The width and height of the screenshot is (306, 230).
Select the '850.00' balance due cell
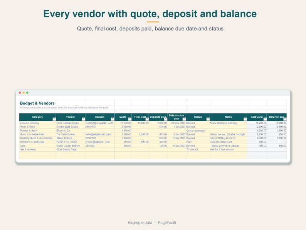(277, 134)
